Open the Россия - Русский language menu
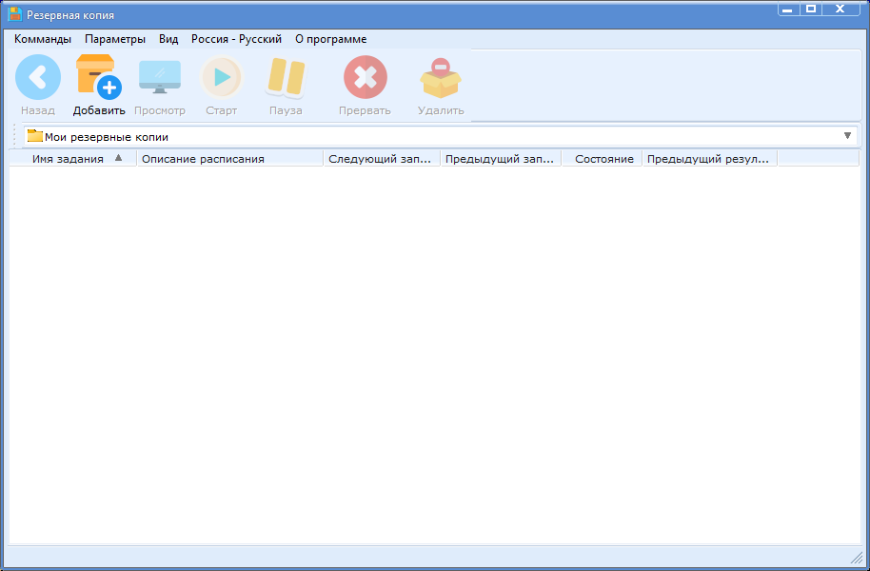 pos(236,39)
